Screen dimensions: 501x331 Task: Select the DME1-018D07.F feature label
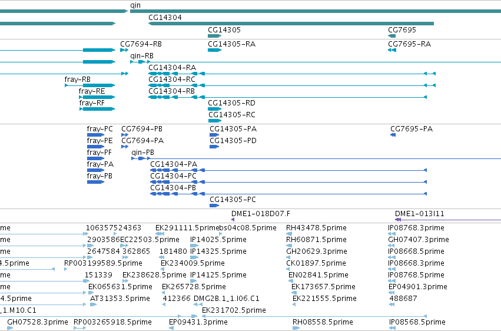pyautogui.click(x=261, y=214)
